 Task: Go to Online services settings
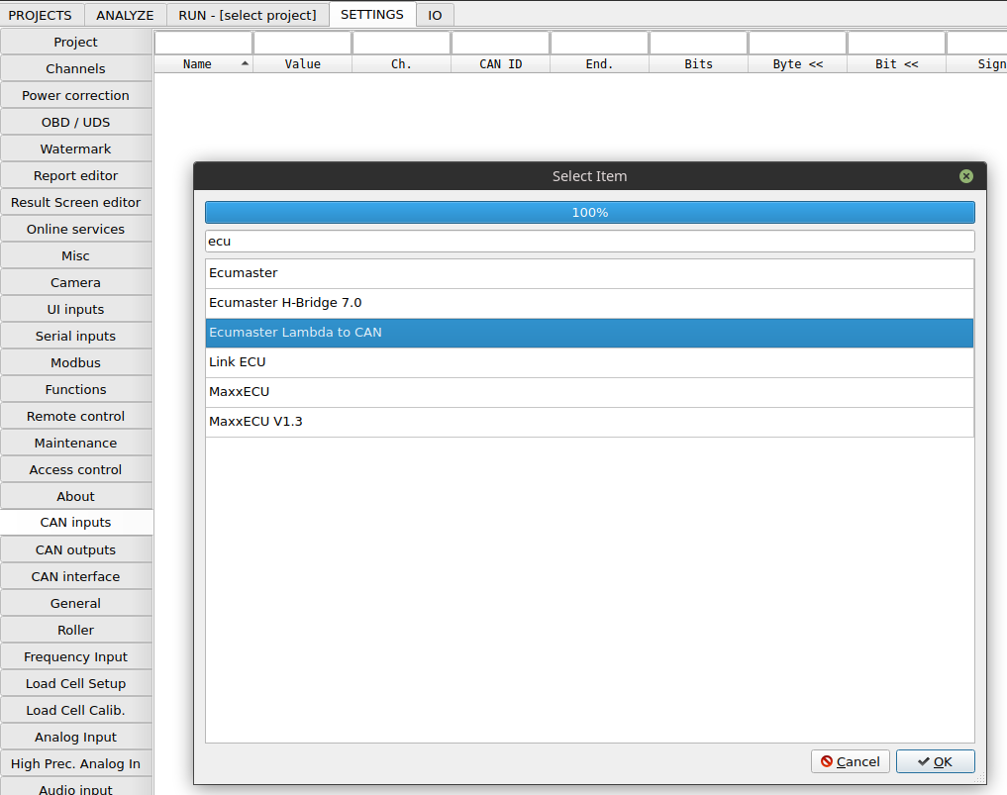(x=76, y=230)
